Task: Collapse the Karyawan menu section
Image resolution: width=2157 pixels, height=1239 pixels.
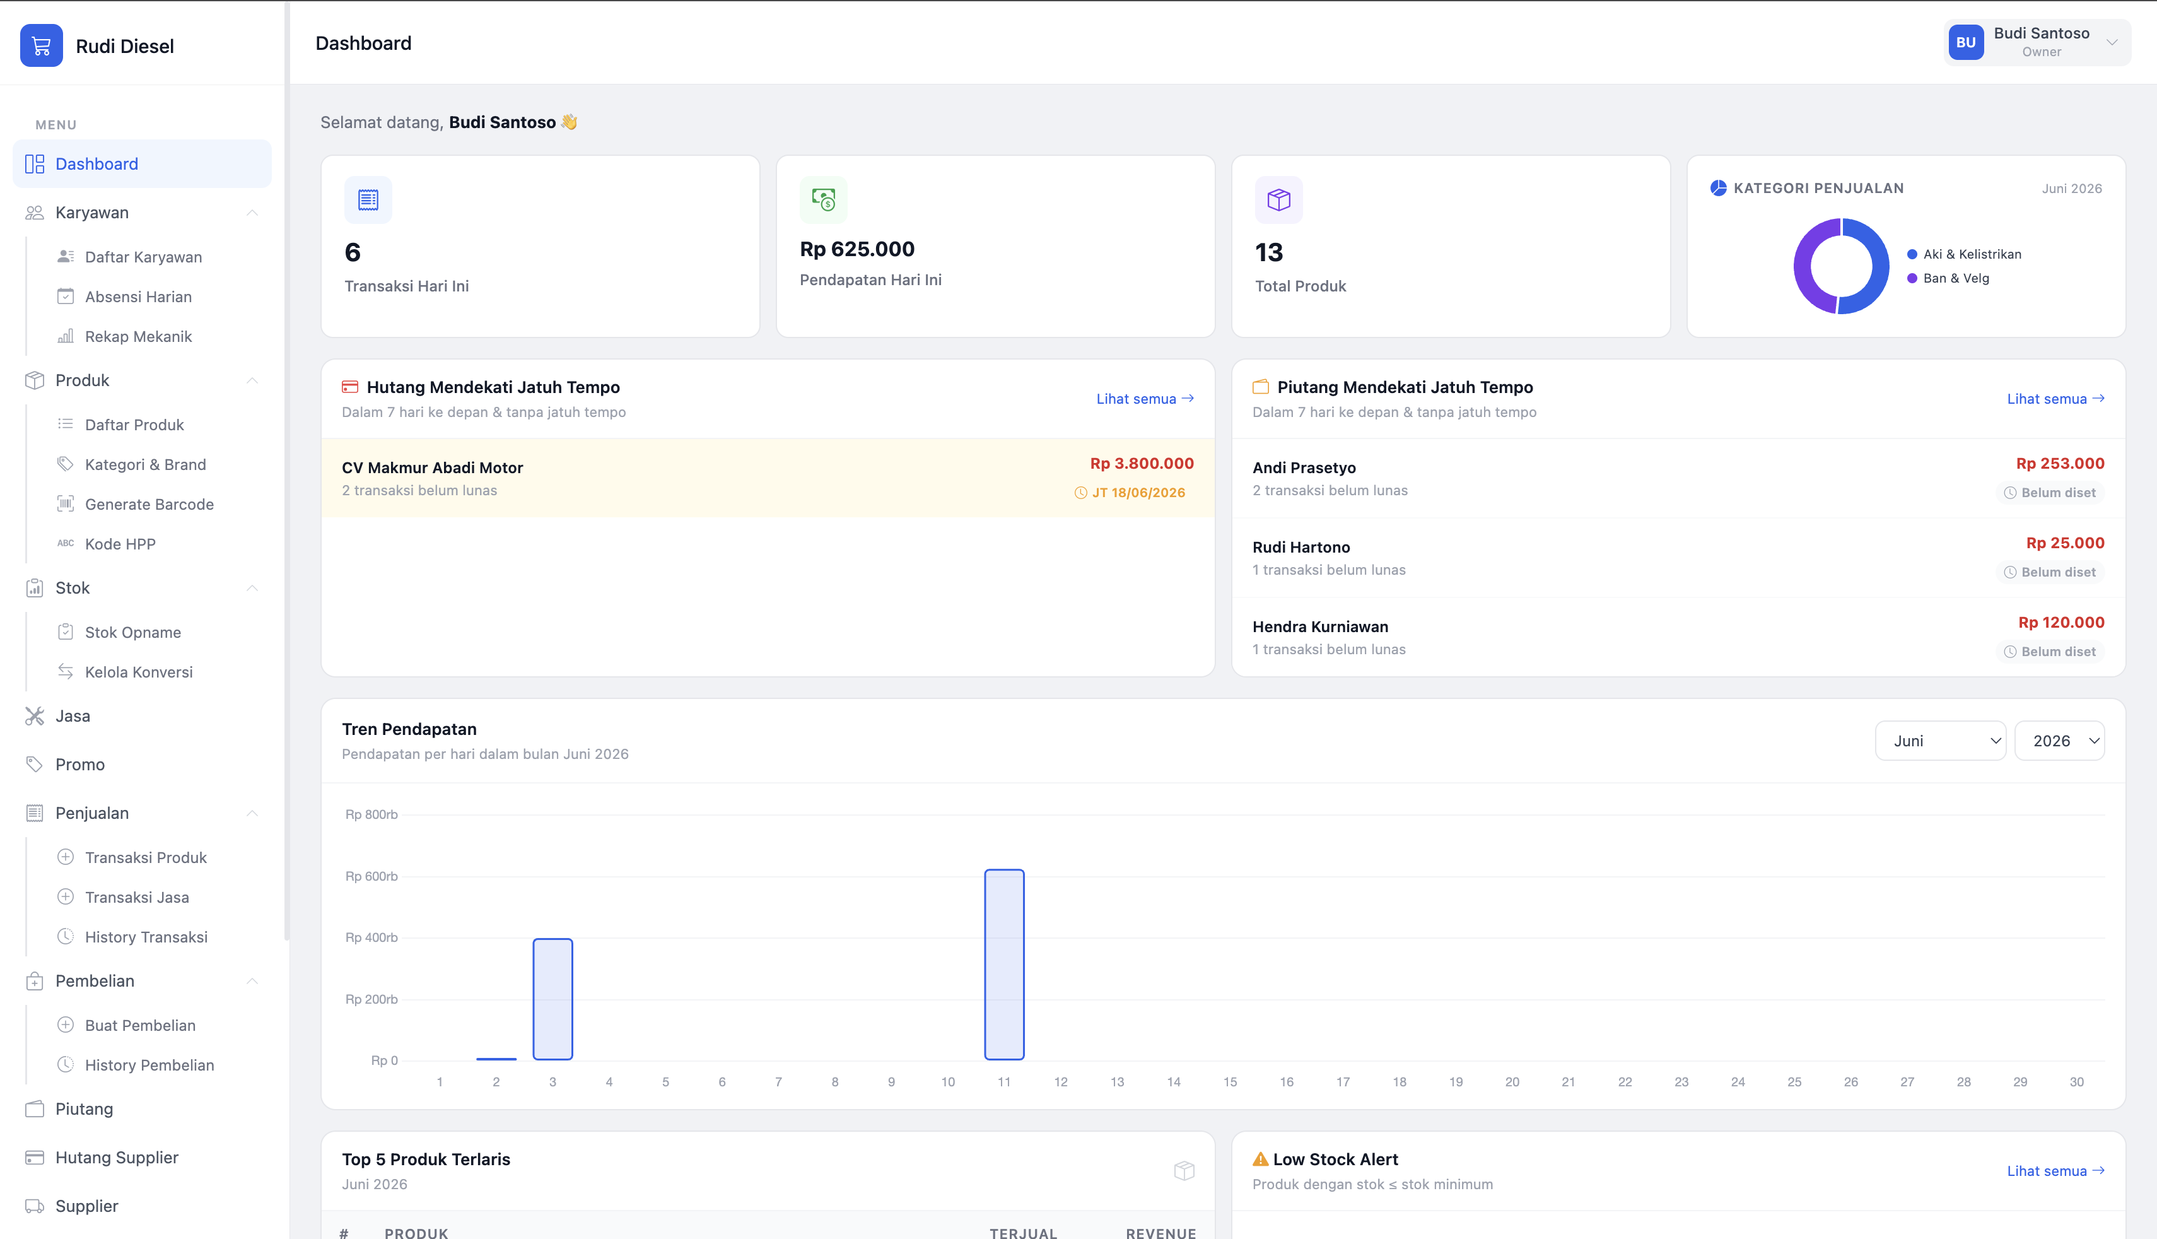Action: point(252,213)
